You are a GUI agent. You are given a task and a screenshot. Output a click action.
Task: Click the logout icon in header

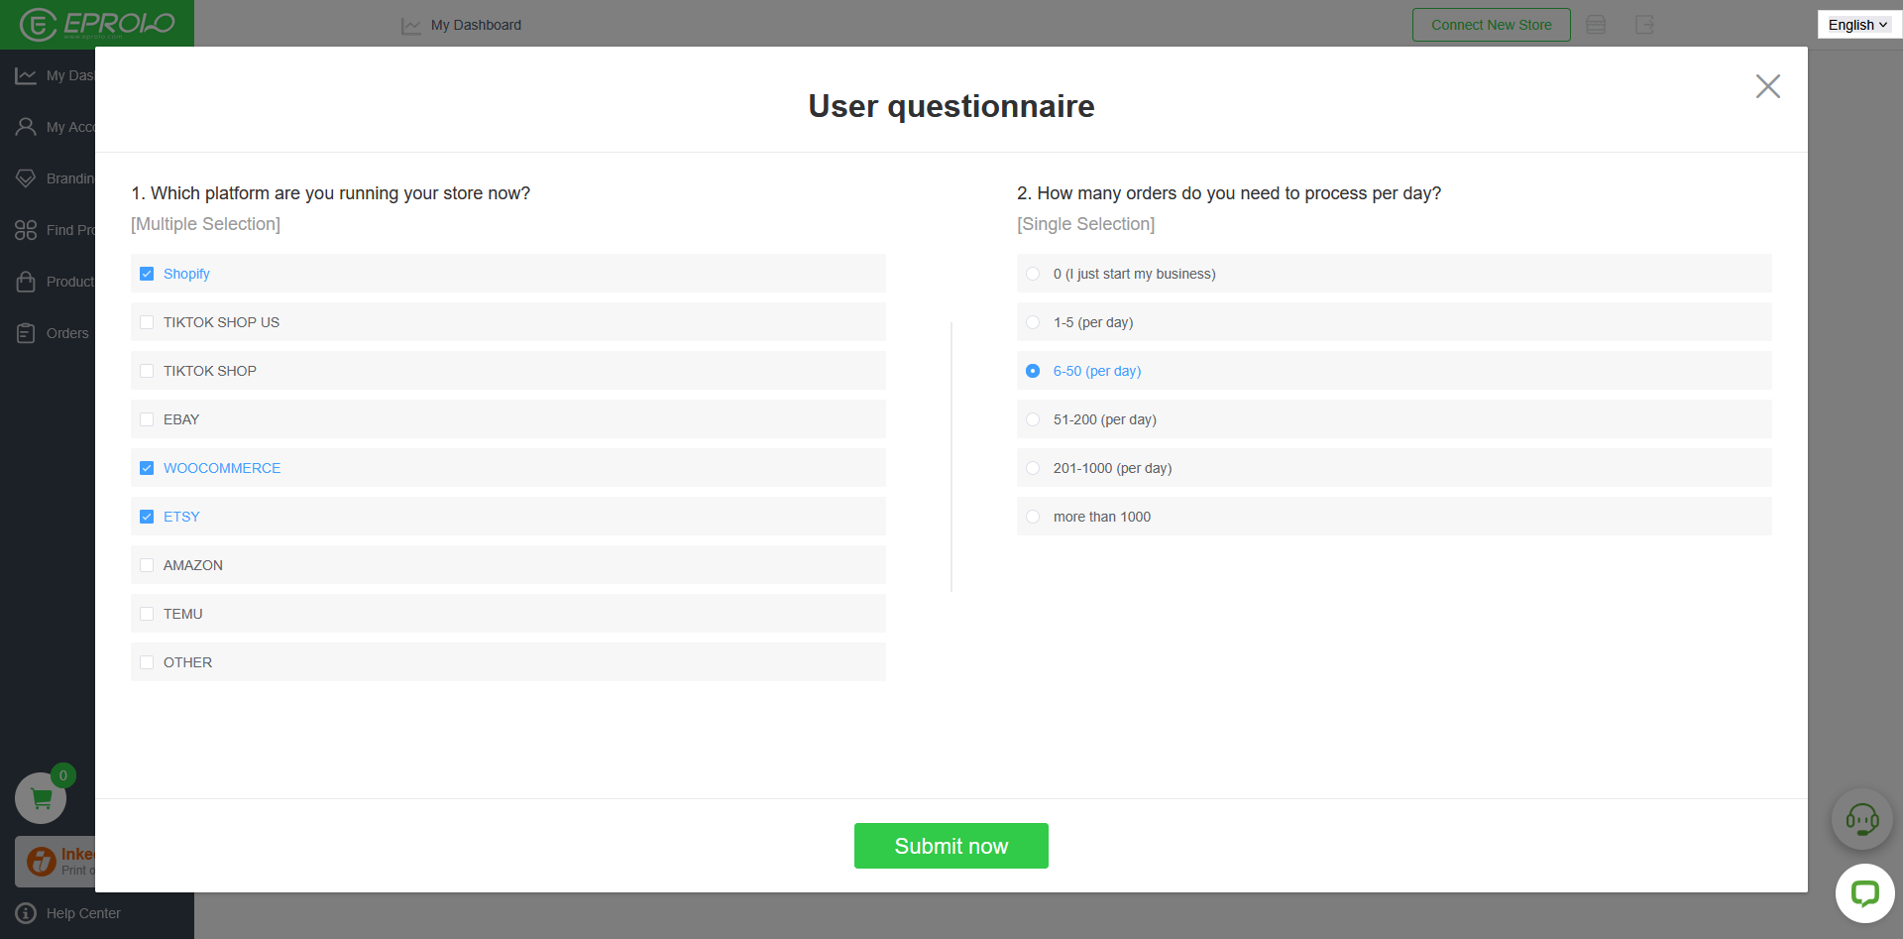(1645, 25)
